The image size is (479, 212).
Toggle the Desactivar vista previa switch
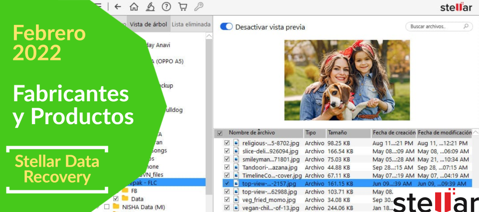pos(227,27)
